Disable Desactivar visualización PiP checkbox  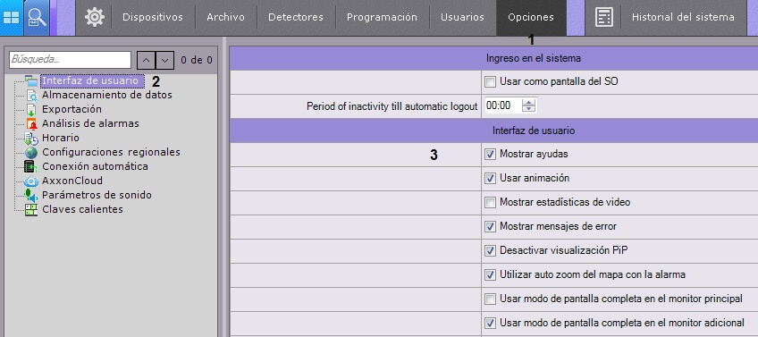[490, 250]
